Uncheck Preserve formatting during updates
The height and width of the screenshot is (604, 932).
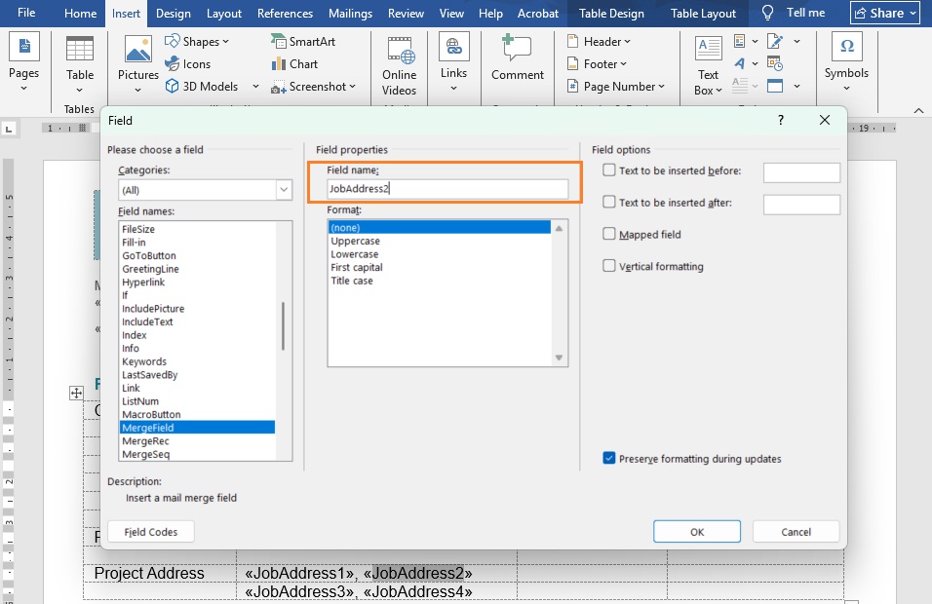point(609,458)
